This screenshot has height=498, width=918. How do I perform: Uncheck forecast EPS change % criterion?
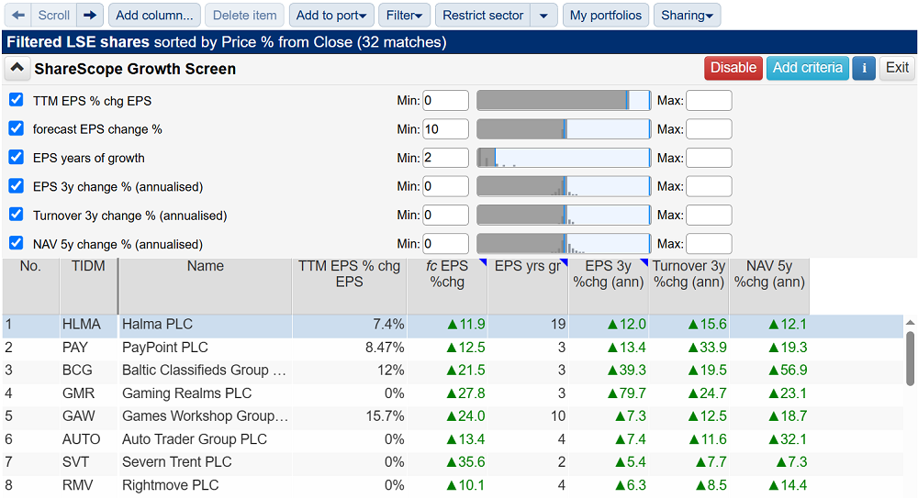16,128
